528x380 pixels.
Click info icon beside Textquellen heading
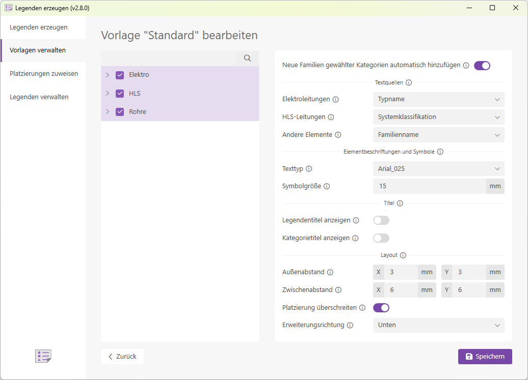tap(409, 82)
